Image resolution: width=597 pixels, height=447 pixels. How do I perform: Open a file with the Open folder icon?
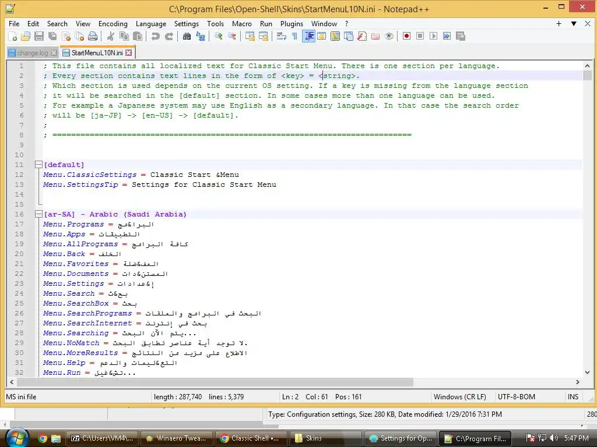(x=26, y=36)
